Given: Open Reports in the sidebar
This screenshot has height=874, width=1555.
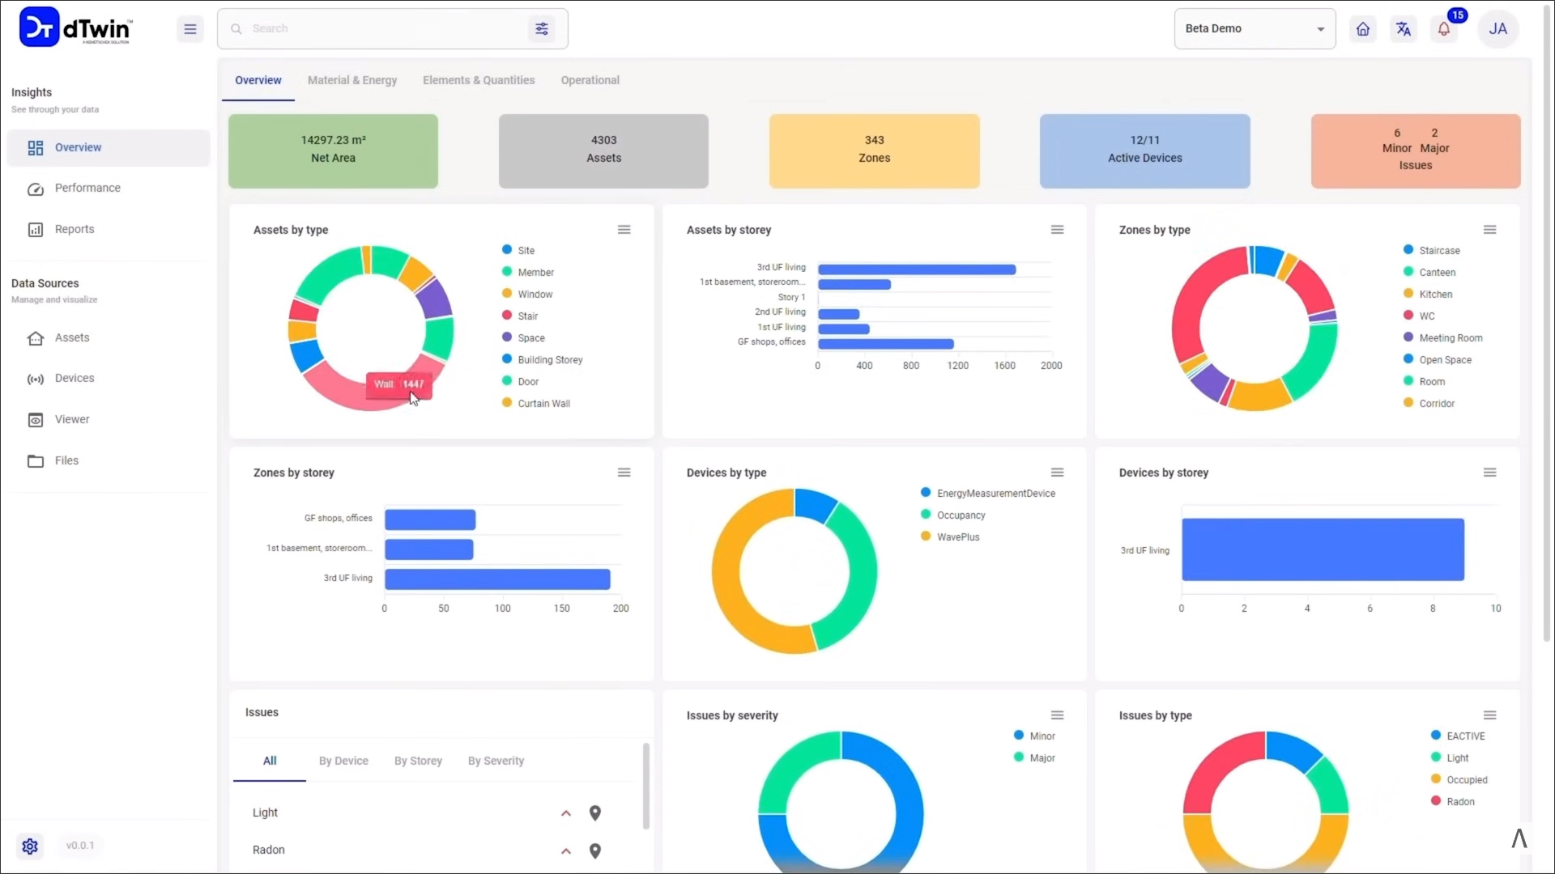Looking at the screenshot, I should (109, 230).
